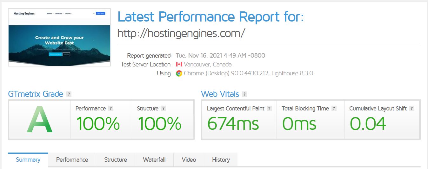Click the Chrome (Desktop) 90.0.4430.212 text
This screenshot has height=169, width=428.
pos(225,73)
